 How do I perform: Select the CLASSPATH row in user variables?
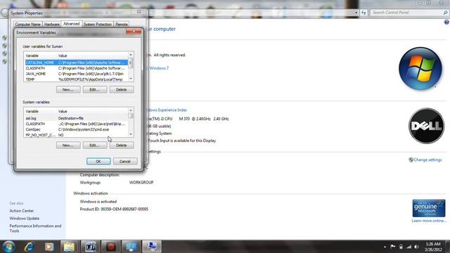point(76,68)
